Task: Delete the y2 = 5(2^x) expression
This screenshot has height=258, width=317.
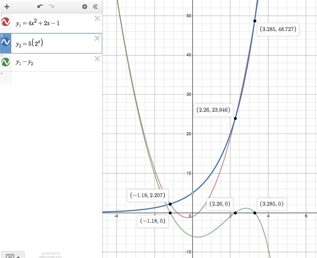Action: pyautogui.click(x=97, y=38)
